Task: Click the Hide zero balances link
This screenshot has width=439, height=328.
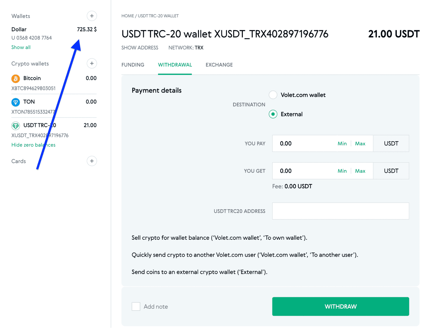Action: tap(33, 145)
